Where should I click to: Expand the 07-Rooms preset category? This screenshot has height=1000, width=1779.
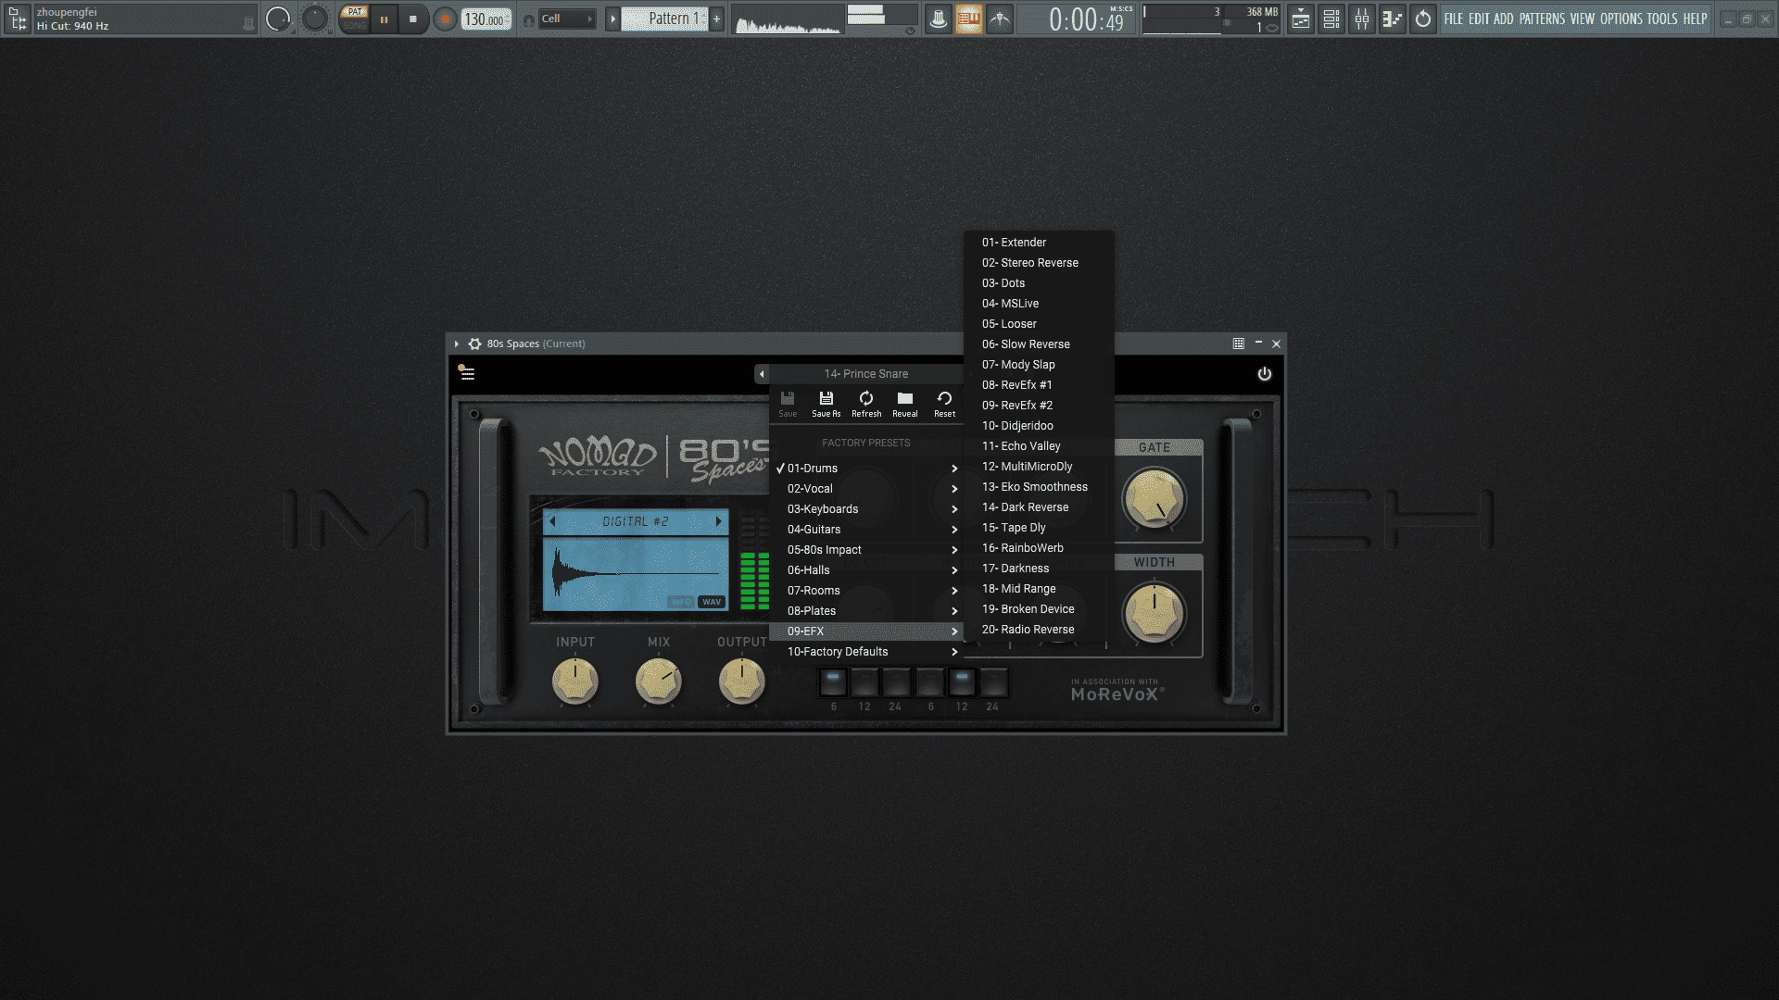[x=866, y=591]
